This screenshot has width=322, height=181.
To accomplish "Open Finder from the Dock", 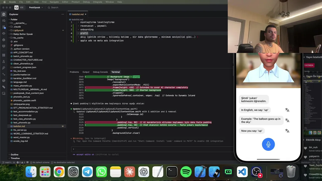I will click(31, 172).
